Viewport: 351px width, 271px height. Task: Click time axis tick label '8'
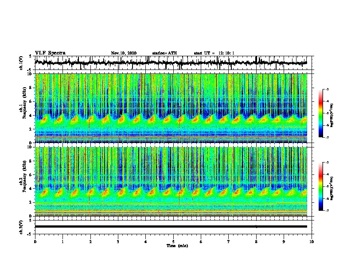(256, 242)
